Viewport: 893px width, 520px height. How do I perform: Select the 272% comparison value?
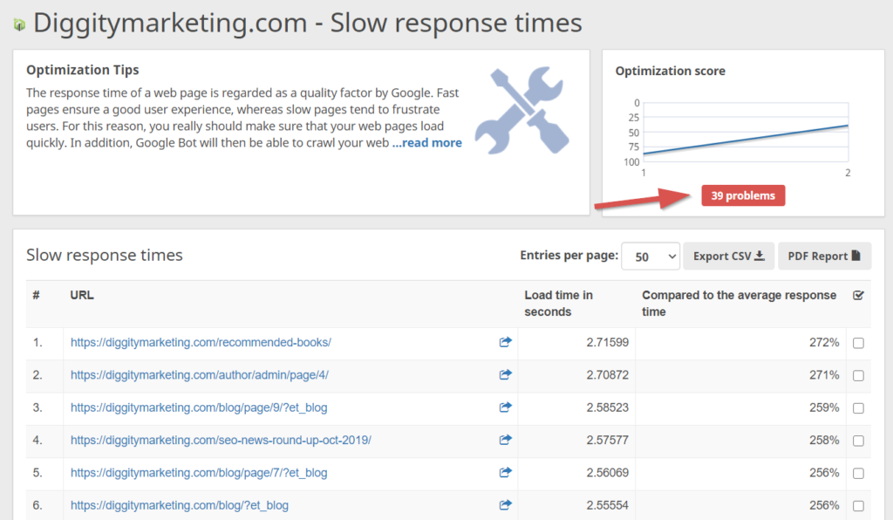point(824,342)
